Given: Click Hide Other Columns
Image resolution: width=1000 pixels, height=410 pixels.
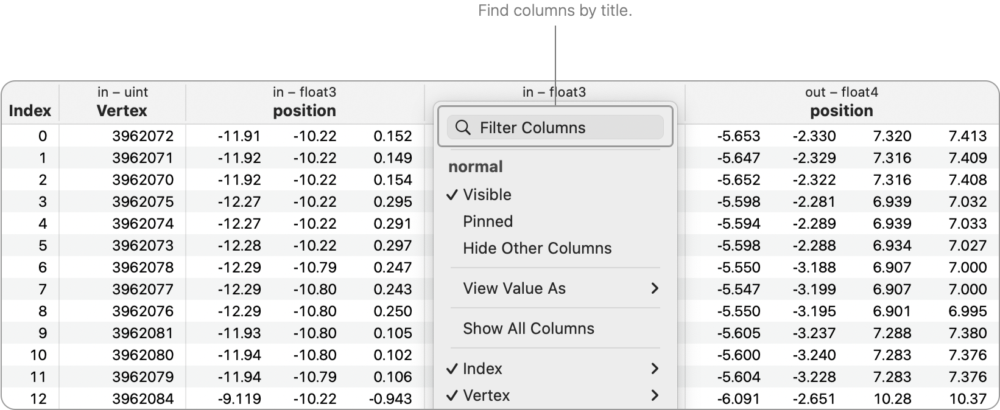Looking at the screenshot, I should pyautogui.click(x=538, y=248).
